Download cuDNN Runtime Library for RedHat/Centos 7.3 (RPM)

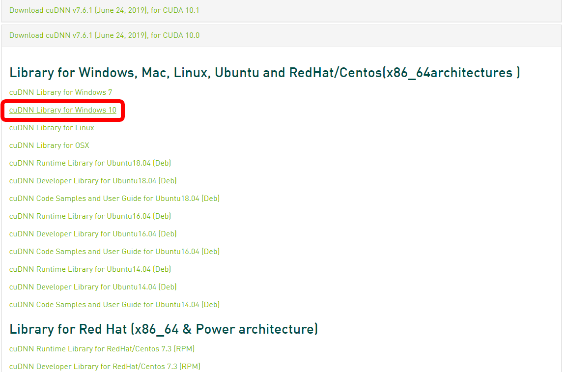tap(102, 348)
